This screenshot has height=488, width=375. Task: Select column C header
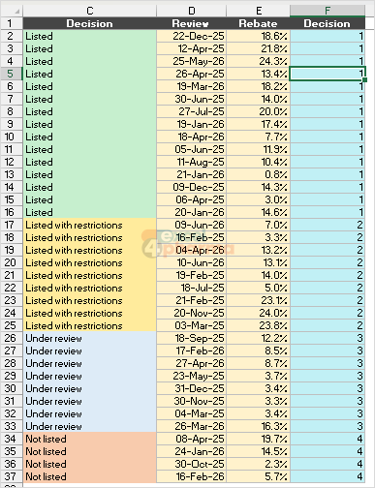(90, 11)
